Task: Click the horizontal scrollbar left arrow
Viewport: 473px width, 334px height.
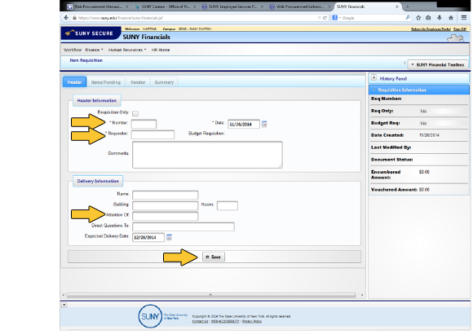Action: click(63, 295)
